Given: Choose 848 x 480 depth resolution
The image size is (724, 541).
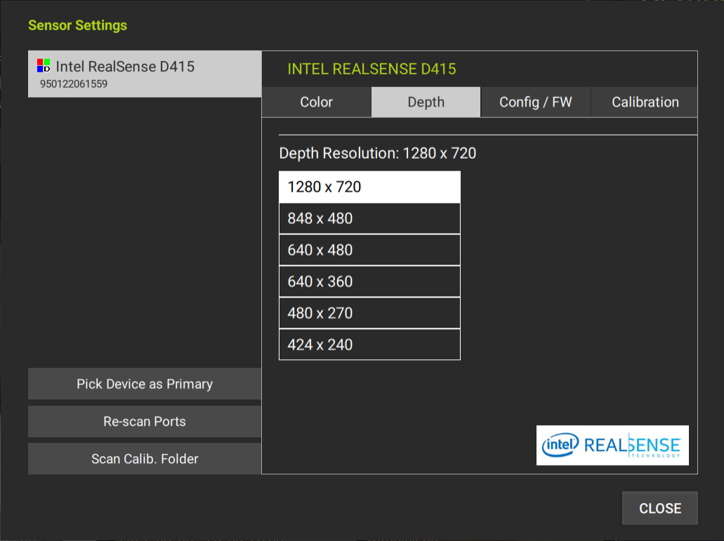Looking at the screenshot, I should (x=369, y=218).
